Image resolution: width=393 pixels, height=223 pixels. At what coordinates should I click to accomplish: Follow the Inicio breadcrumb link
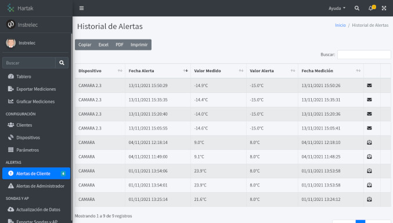[x=340, y=25]
